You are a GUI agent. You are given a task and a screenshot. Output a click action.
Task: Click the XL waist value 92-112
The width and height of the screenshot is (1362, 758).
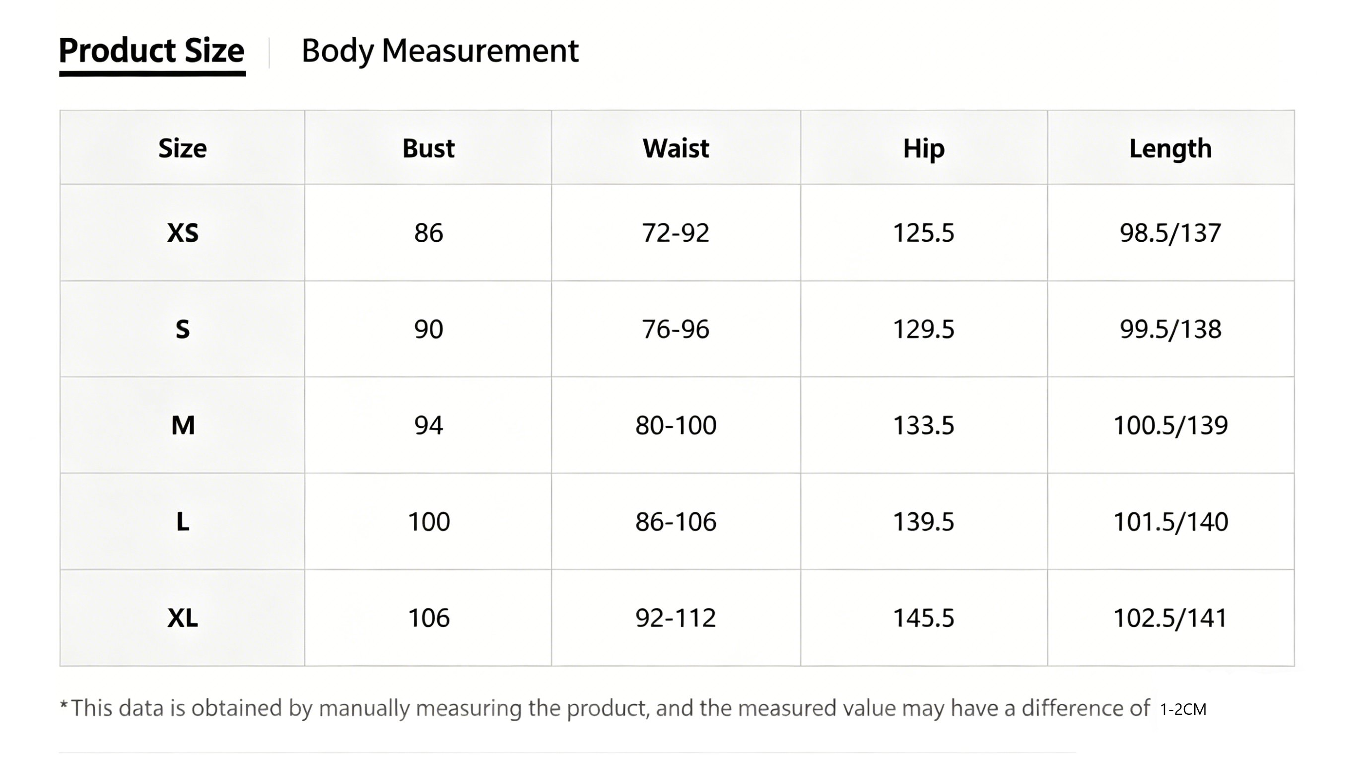tap(676, 618)
